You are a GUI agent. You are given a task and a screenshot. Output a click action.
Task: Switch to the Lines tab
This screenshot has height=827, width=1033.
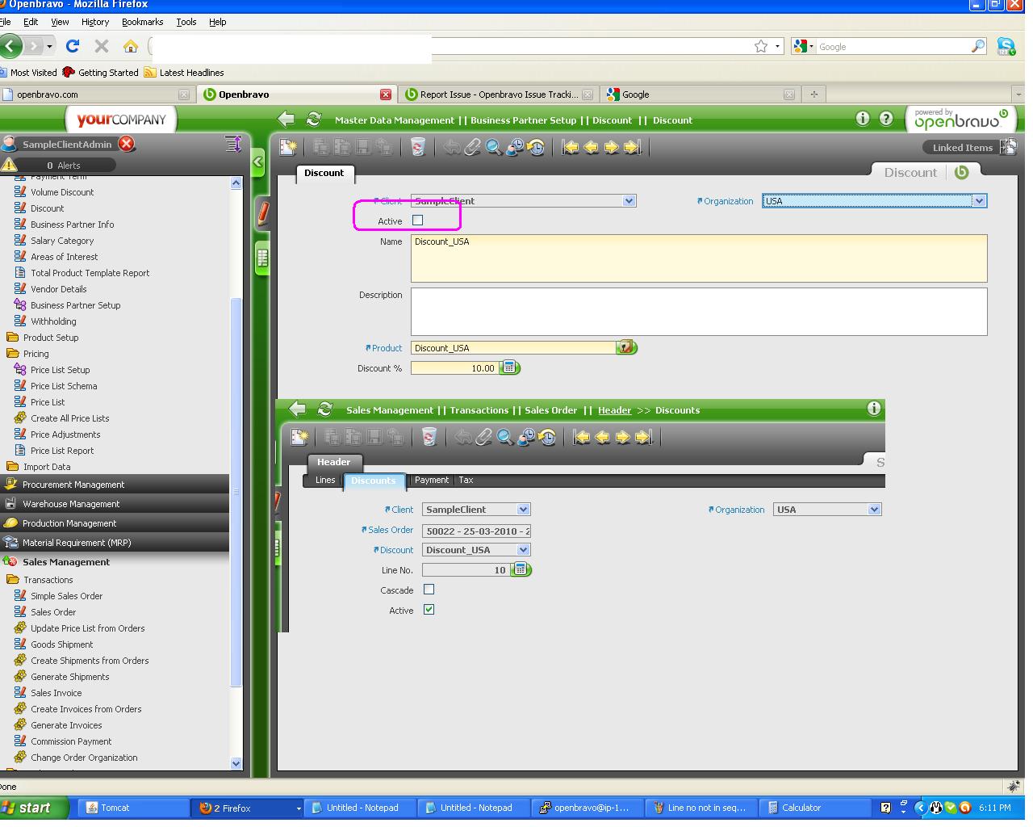325,480
